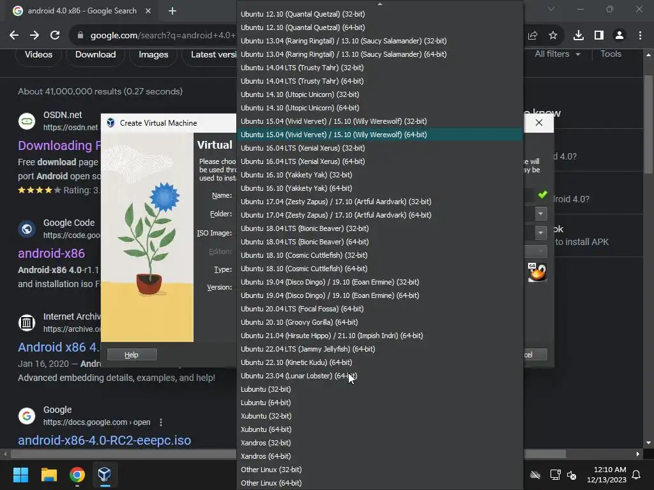Click the address bar URL field

pyautogui.click(x=163, y=36)
